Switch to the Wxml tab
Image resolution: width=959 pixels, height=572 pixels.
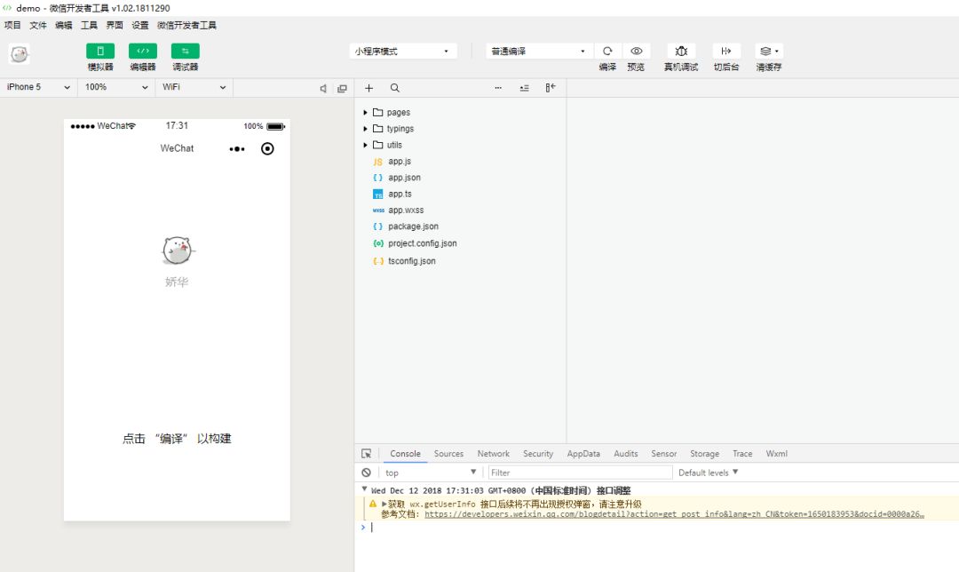pyautogui.click(x=777, y=453)
